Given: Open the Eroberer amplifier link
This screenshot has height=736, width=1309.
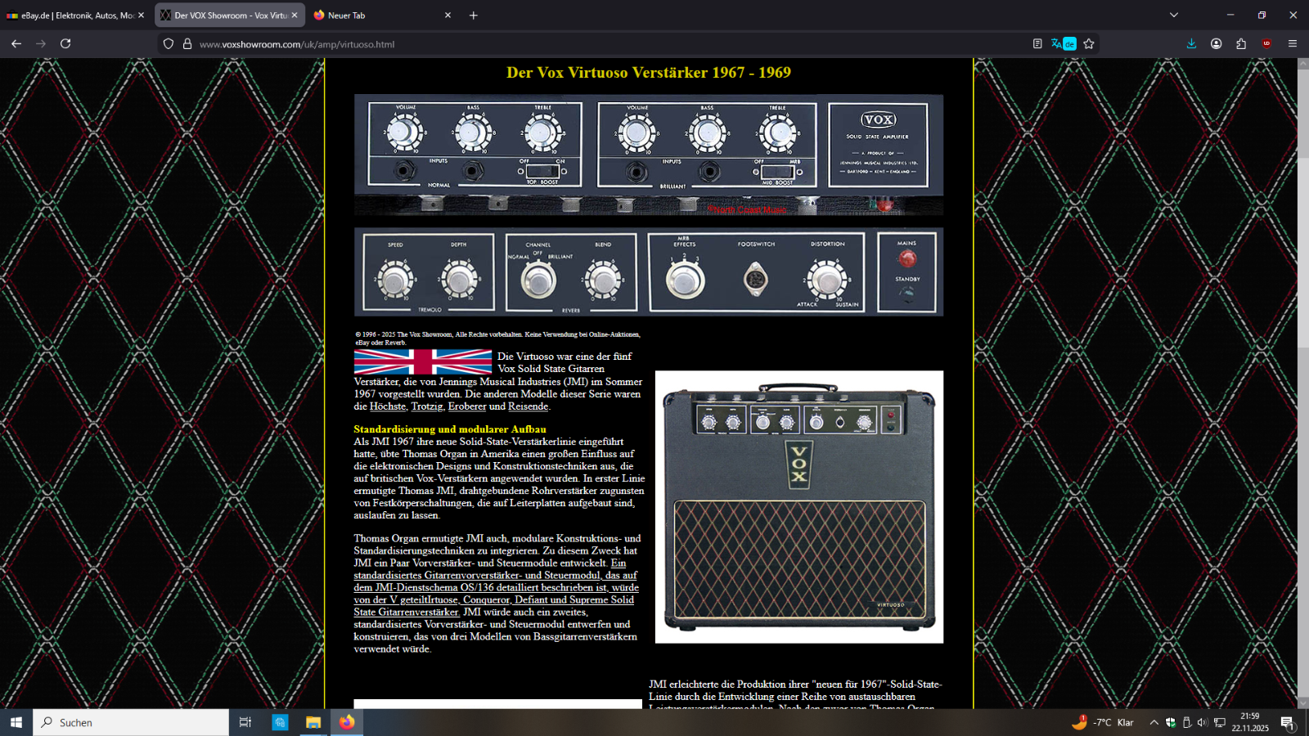Looking at the screenshot, I should (x=467, y=406).
